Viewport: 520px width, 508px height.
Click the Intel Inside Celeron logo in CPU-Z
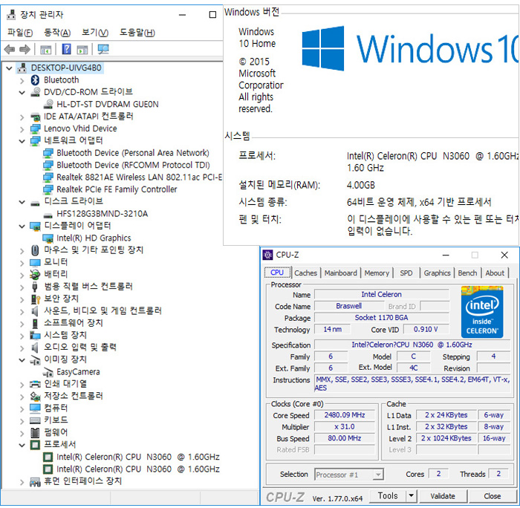point(482,312)
